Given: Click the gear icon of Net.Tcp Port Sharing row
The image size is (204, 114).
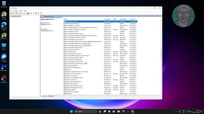Looking at the screenshot, I should coord(64,67).
